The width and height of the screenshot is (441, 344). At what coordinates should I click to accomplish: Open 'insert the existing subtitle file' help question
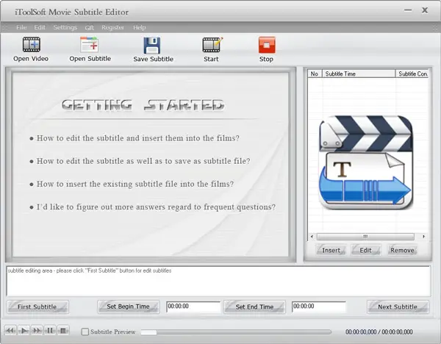point(135,184)
